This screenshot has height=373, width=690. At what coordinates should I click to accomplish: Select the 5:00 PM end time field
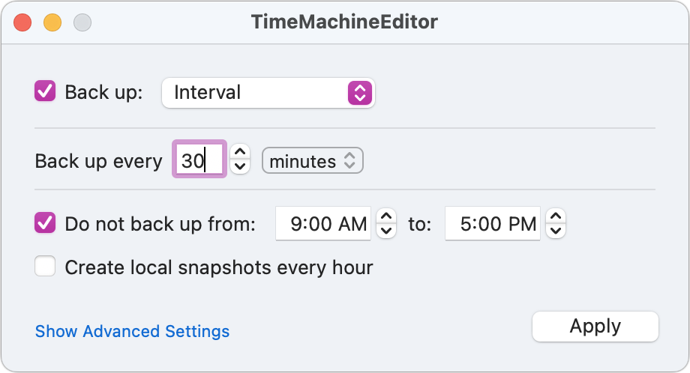click(x=493, y=224)
